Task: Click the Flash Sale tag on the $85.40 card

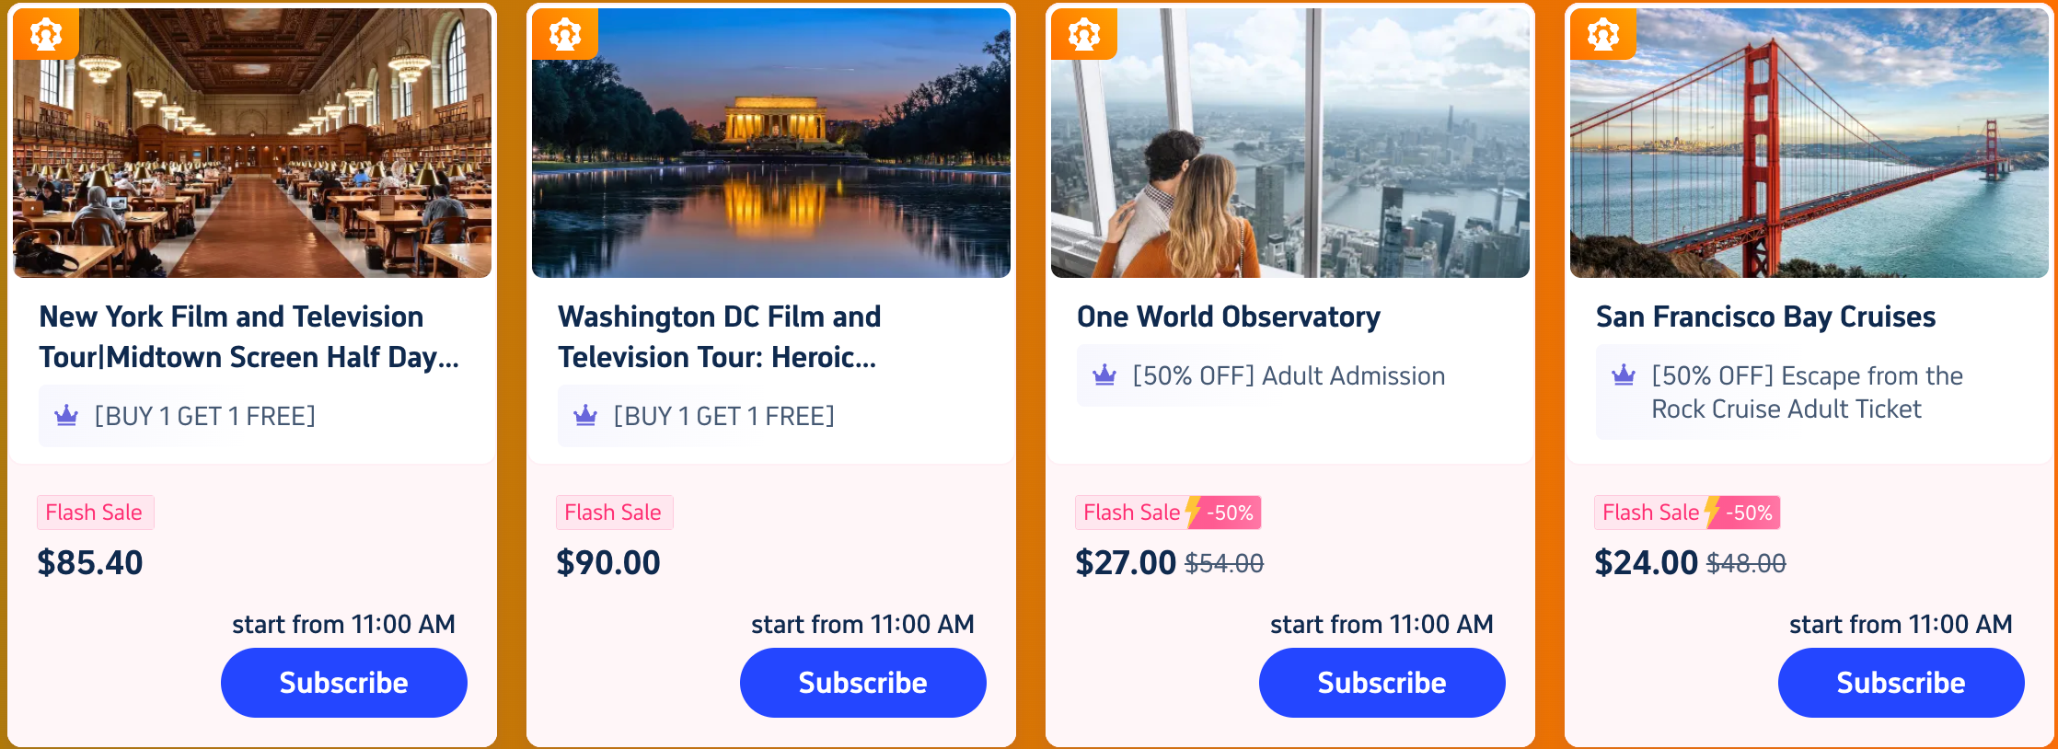Action: (x=95, y=513)
